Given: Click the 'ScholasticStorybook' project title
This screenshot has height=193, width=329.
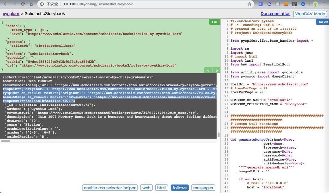Looking at the screenshot, I should pos(45,13).
